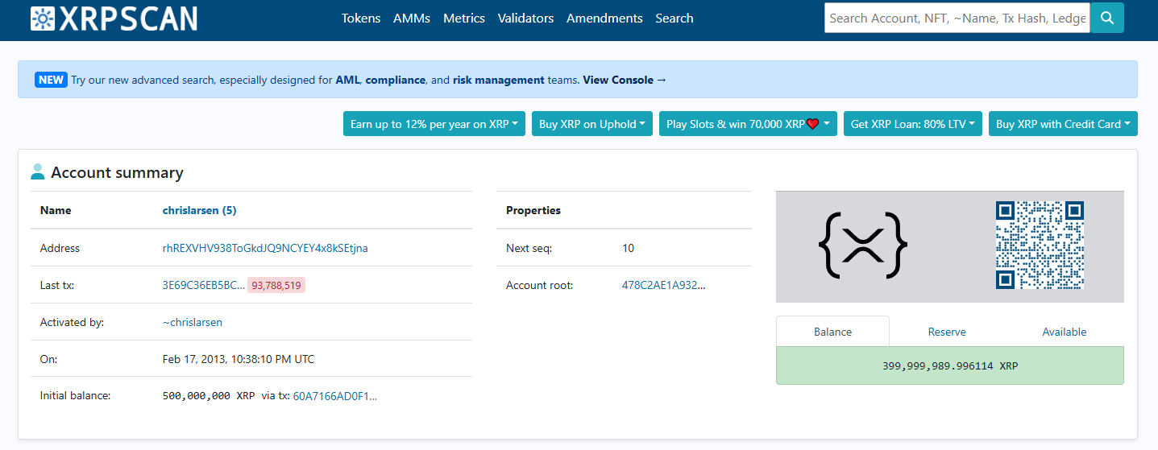Expand 'Earn up to 12% per year' dropdown

434,124
